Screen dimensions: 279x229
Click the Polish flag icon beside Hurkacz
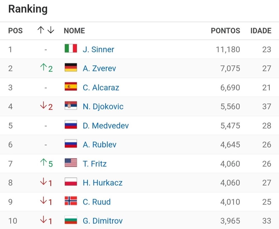71,181
